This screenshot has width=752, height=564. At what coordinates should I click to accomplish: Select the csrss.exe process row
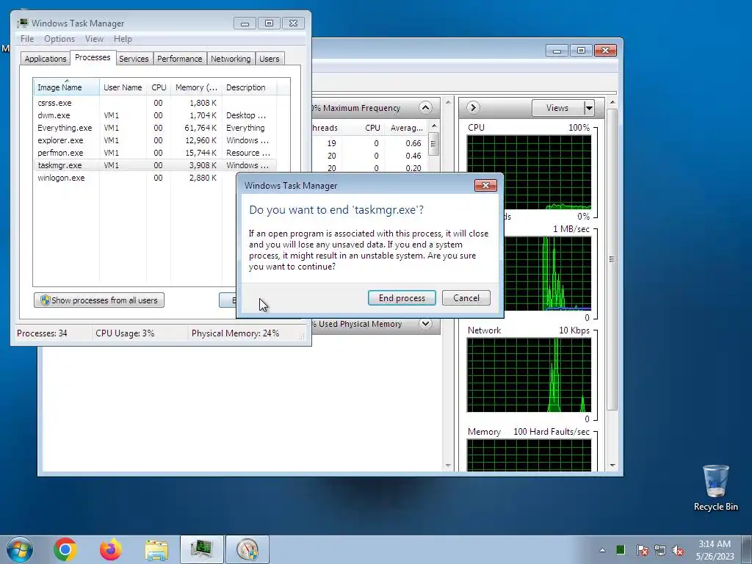(x=154, y=103)
